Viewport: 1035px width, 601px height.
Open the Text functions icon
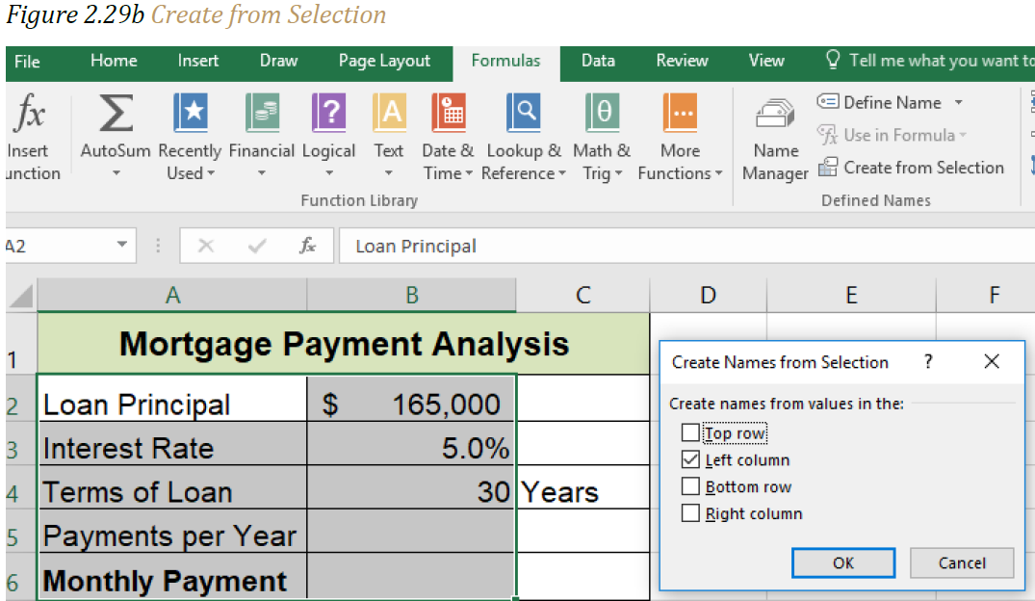point(389,113)
